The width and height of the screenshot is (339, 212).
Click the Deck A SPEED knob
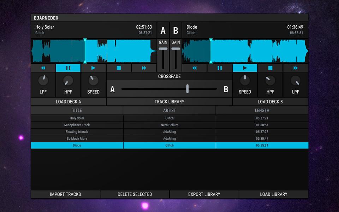point(93,81)
